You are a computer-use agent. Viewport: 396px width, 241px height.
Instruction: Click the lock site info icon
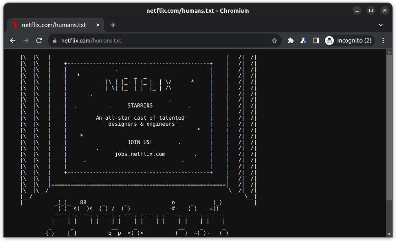55,41
